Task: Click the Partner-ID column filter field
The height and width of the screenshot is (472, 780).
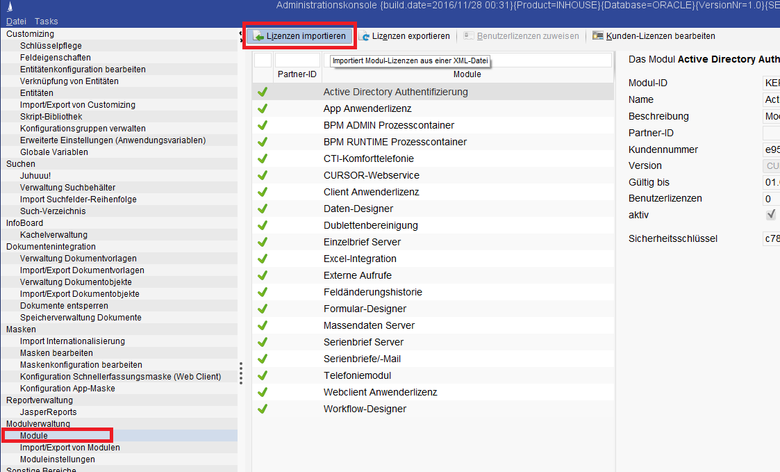Action: point(297,60)
